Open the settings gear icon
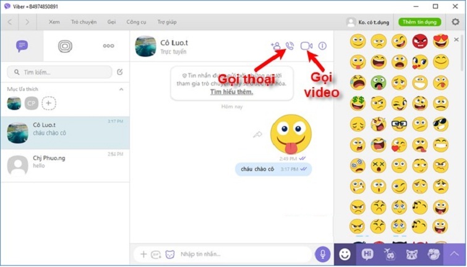Screen dimensions: 467x267 point(455,22)
